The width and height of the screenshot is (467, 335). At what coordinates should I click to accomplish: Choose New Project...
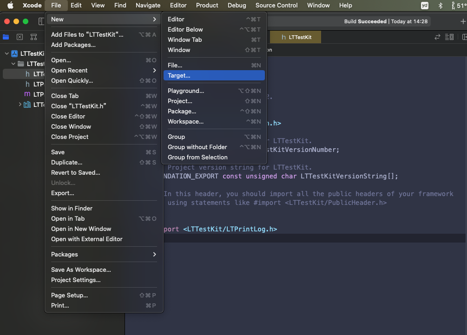click(214, 101)
